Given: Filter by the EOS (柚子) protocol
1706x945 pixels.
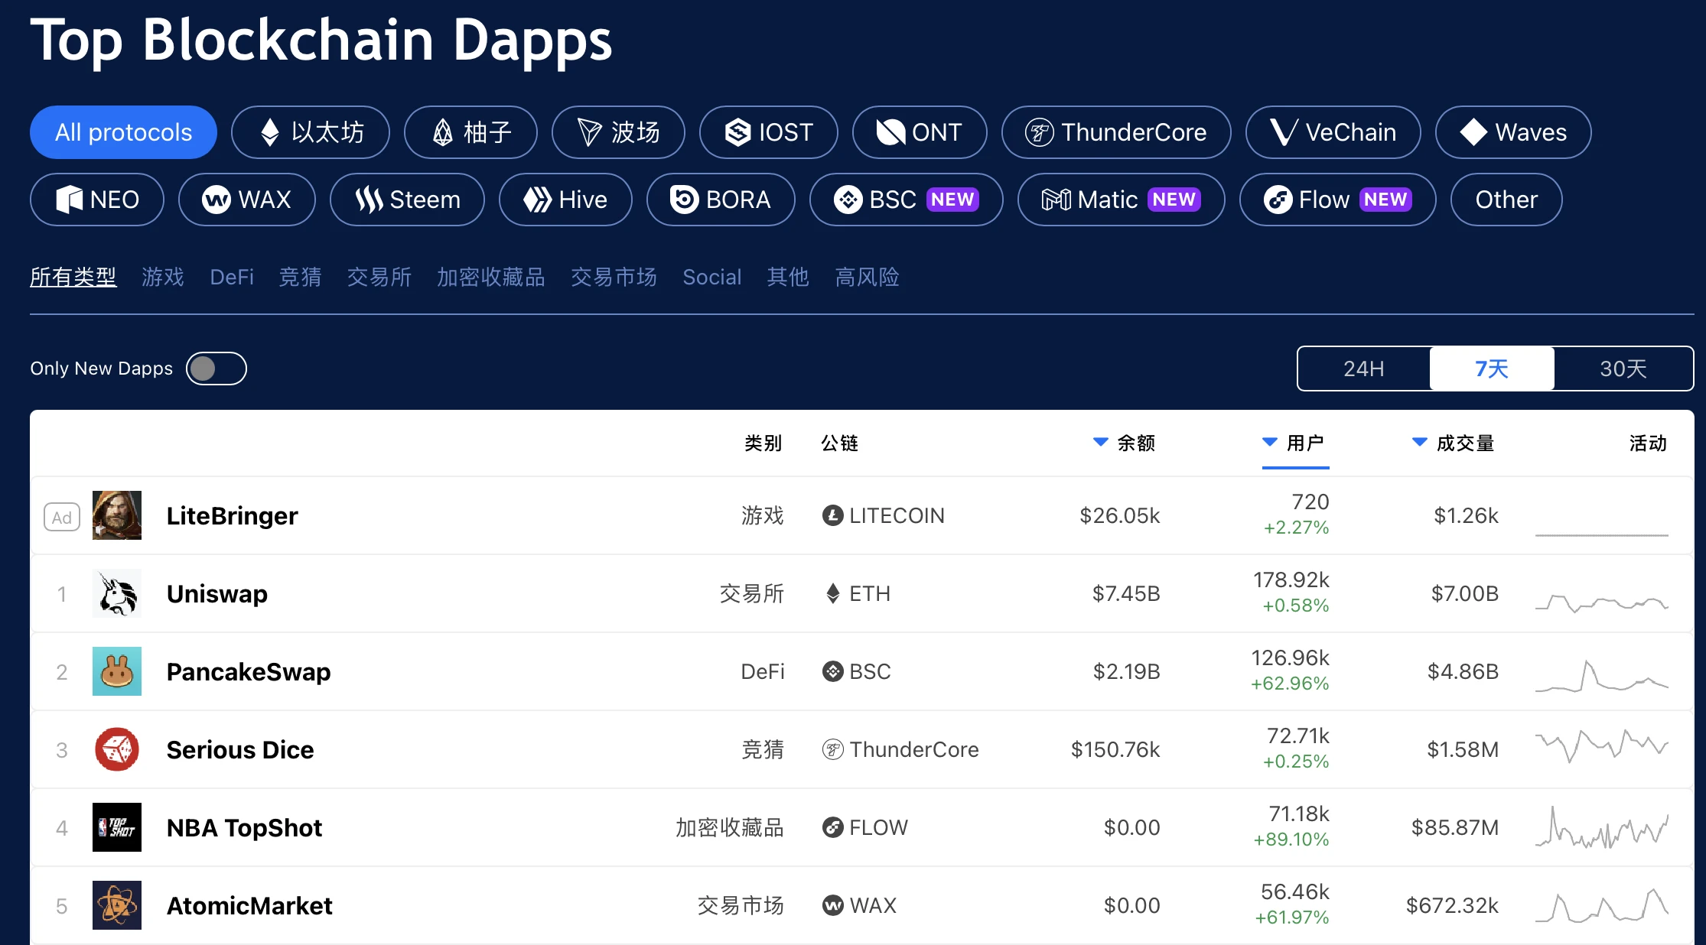Looking at the screenshot, I should point(470,132).
